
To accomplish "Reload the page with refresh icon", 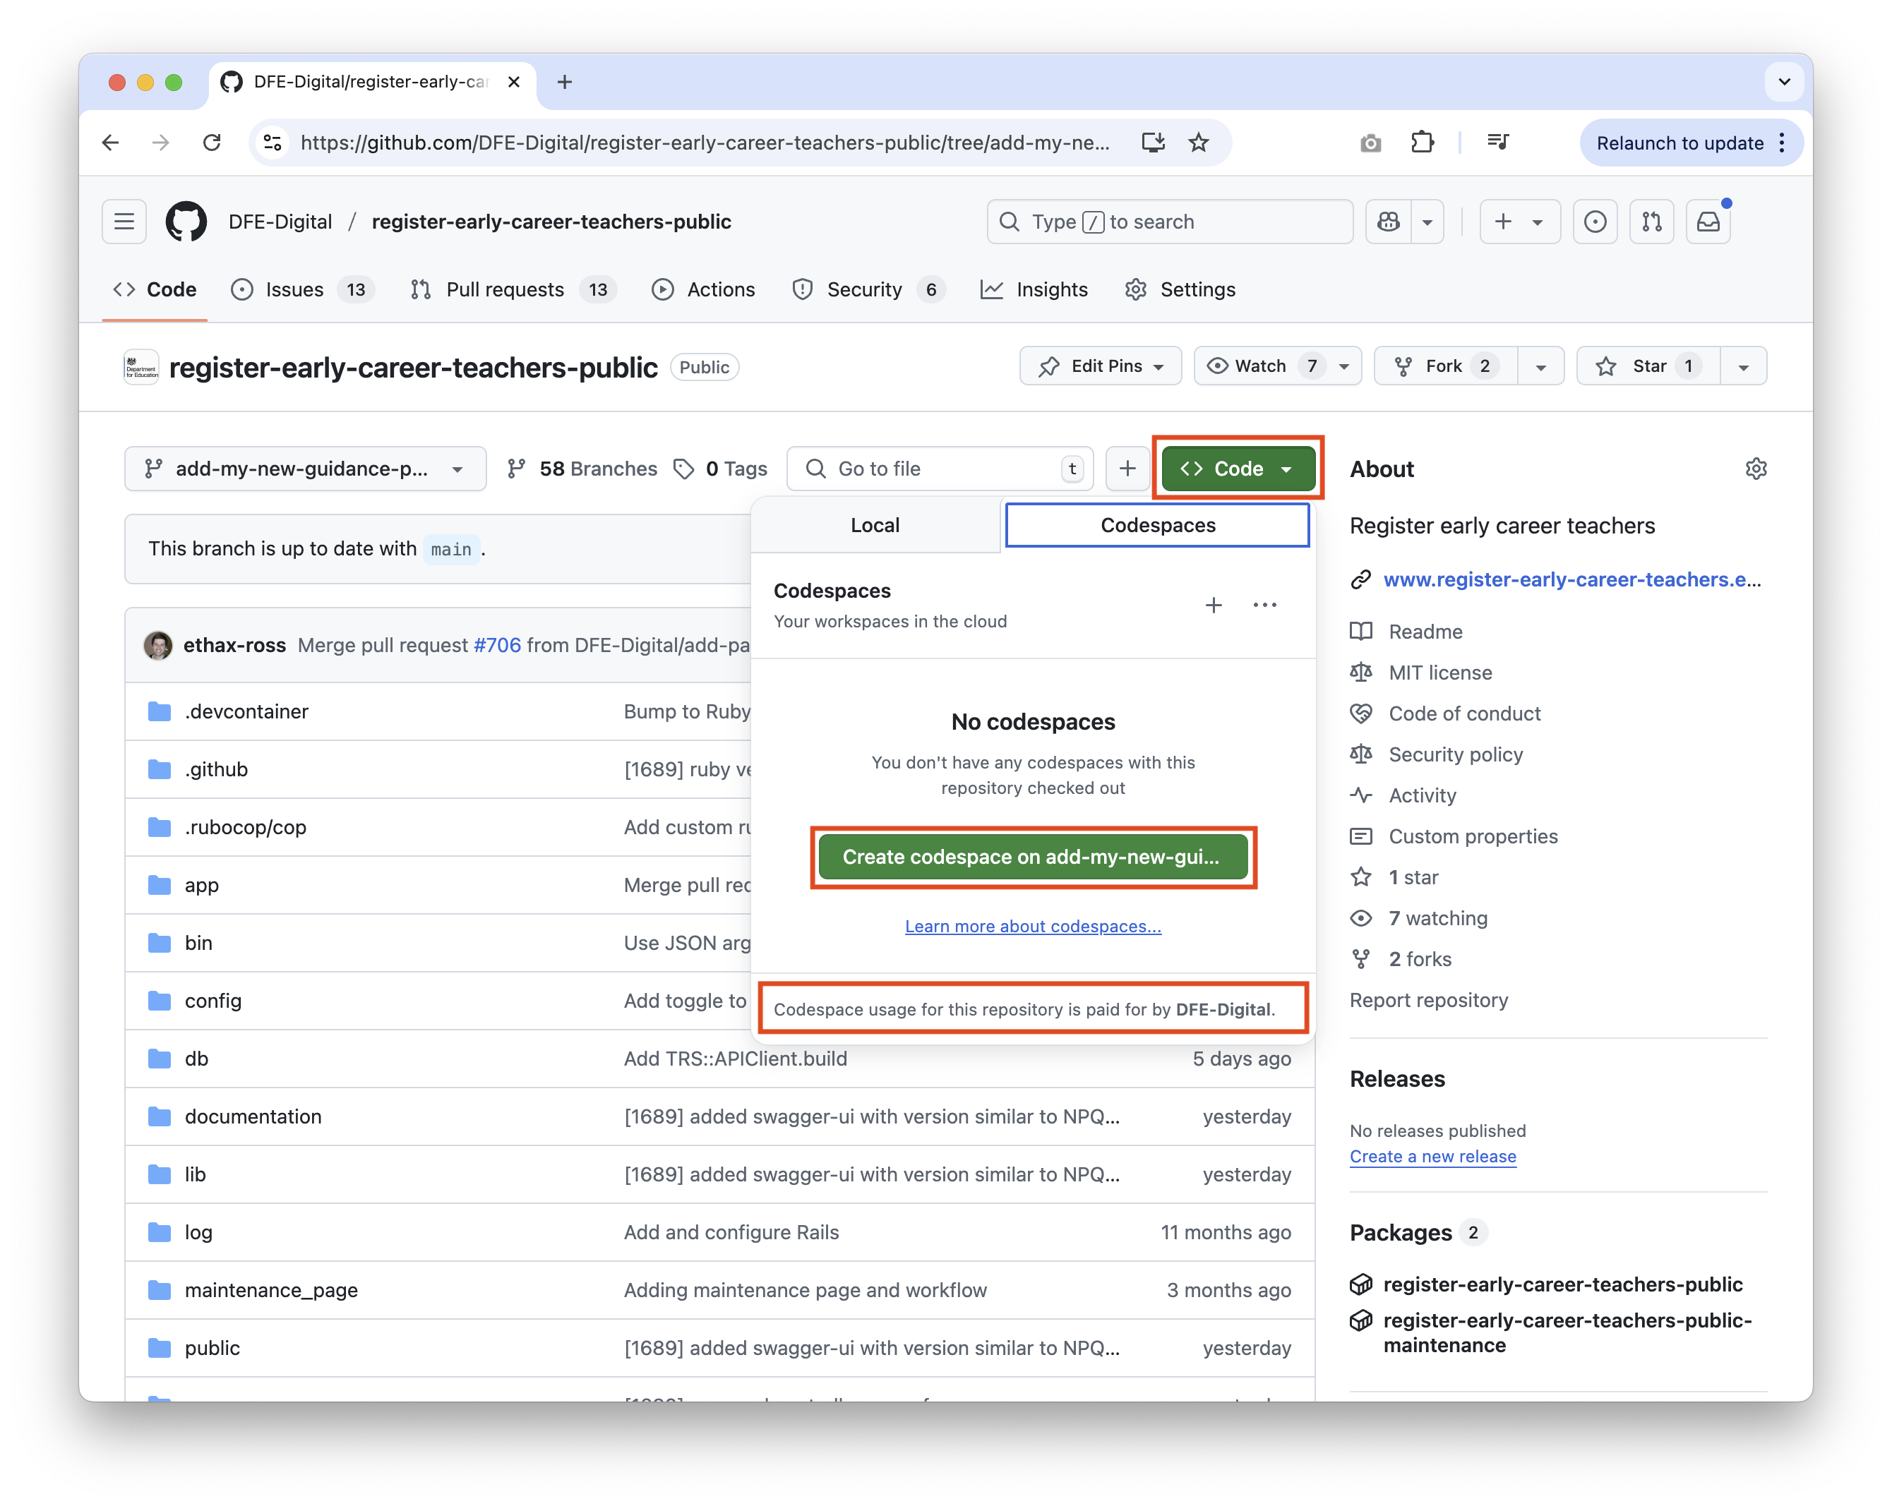I will (212, 142).
